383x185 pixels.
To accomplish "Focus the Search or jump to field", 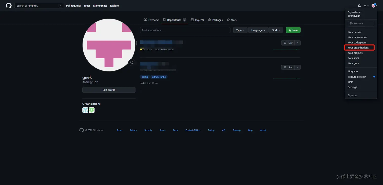I will coord(39,6).
